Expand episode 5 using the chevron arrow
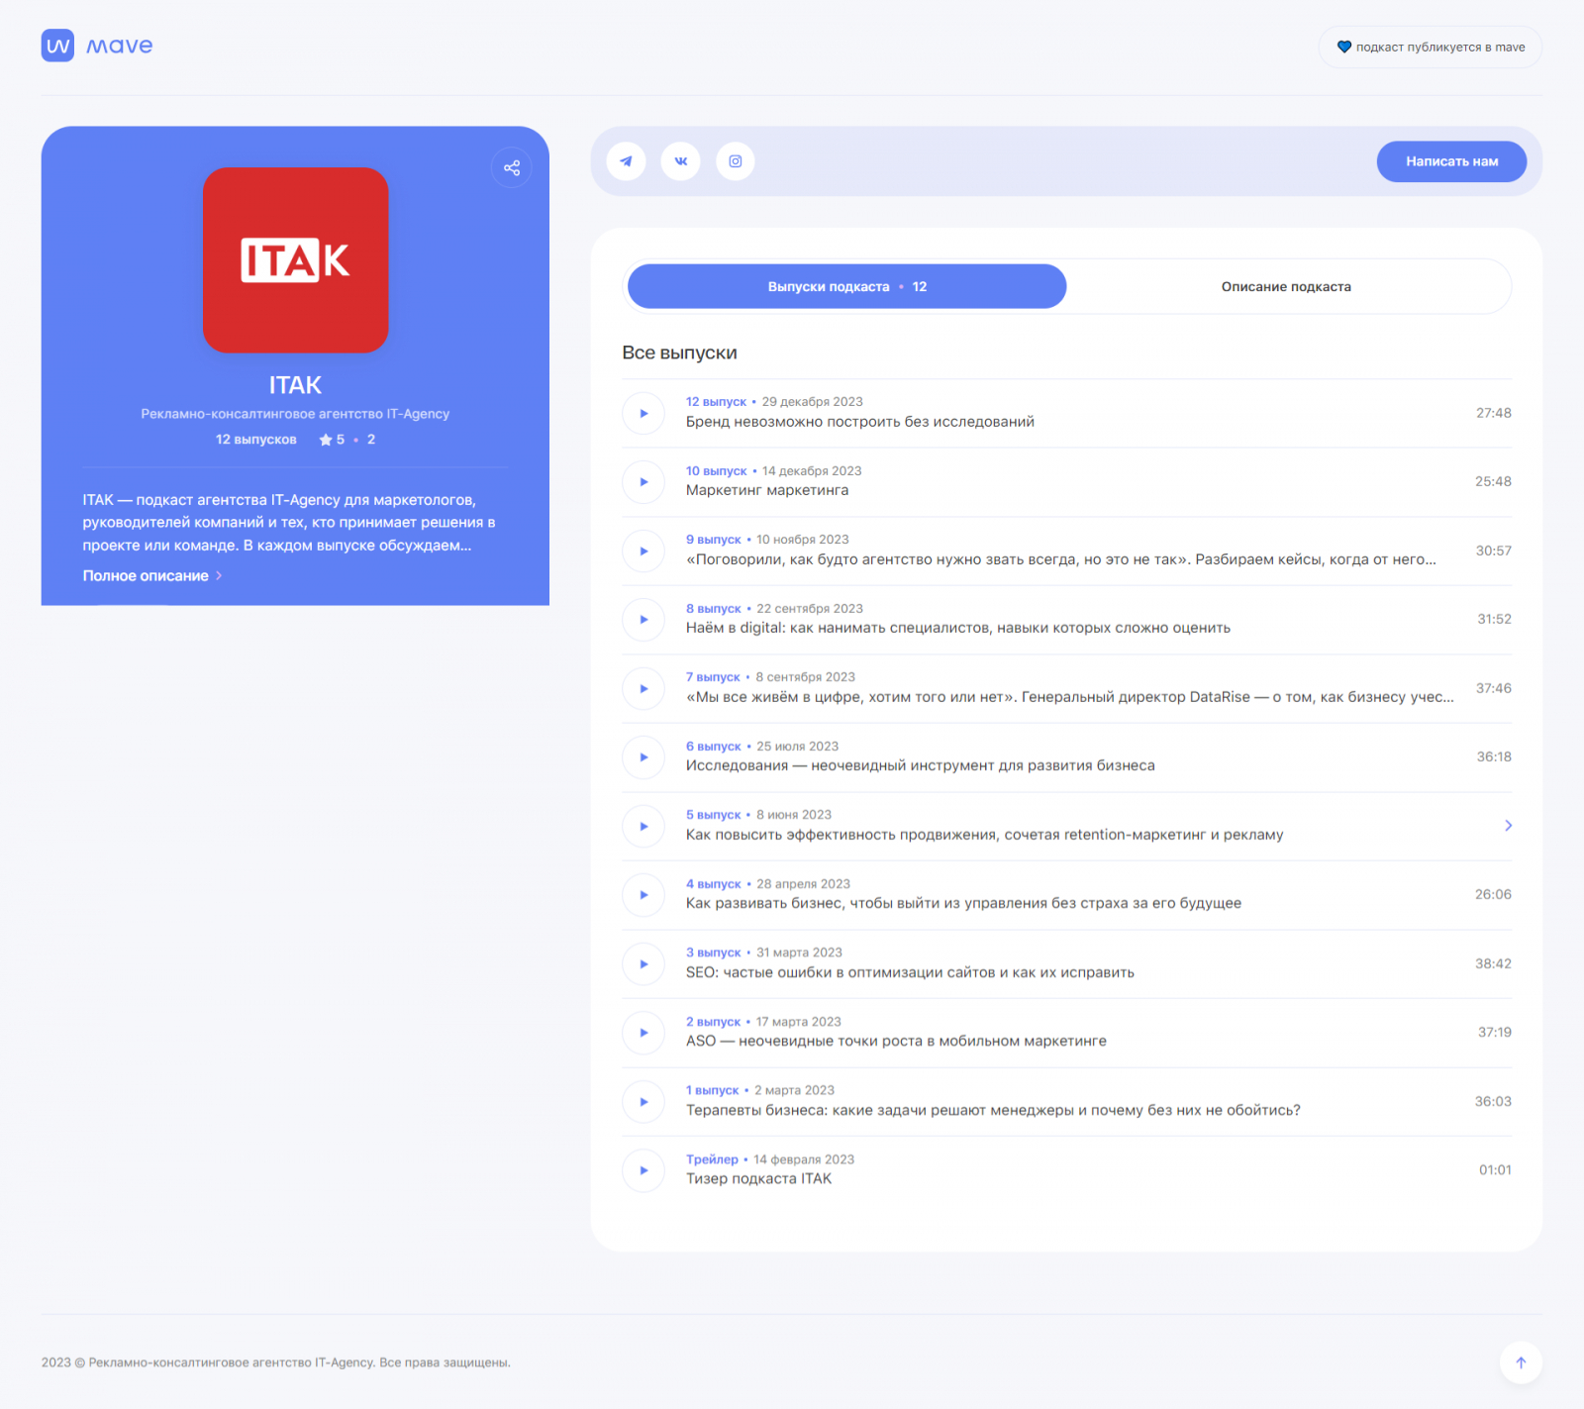The width and height of the screenshot is (1584, 1409). pos(1508,825)
